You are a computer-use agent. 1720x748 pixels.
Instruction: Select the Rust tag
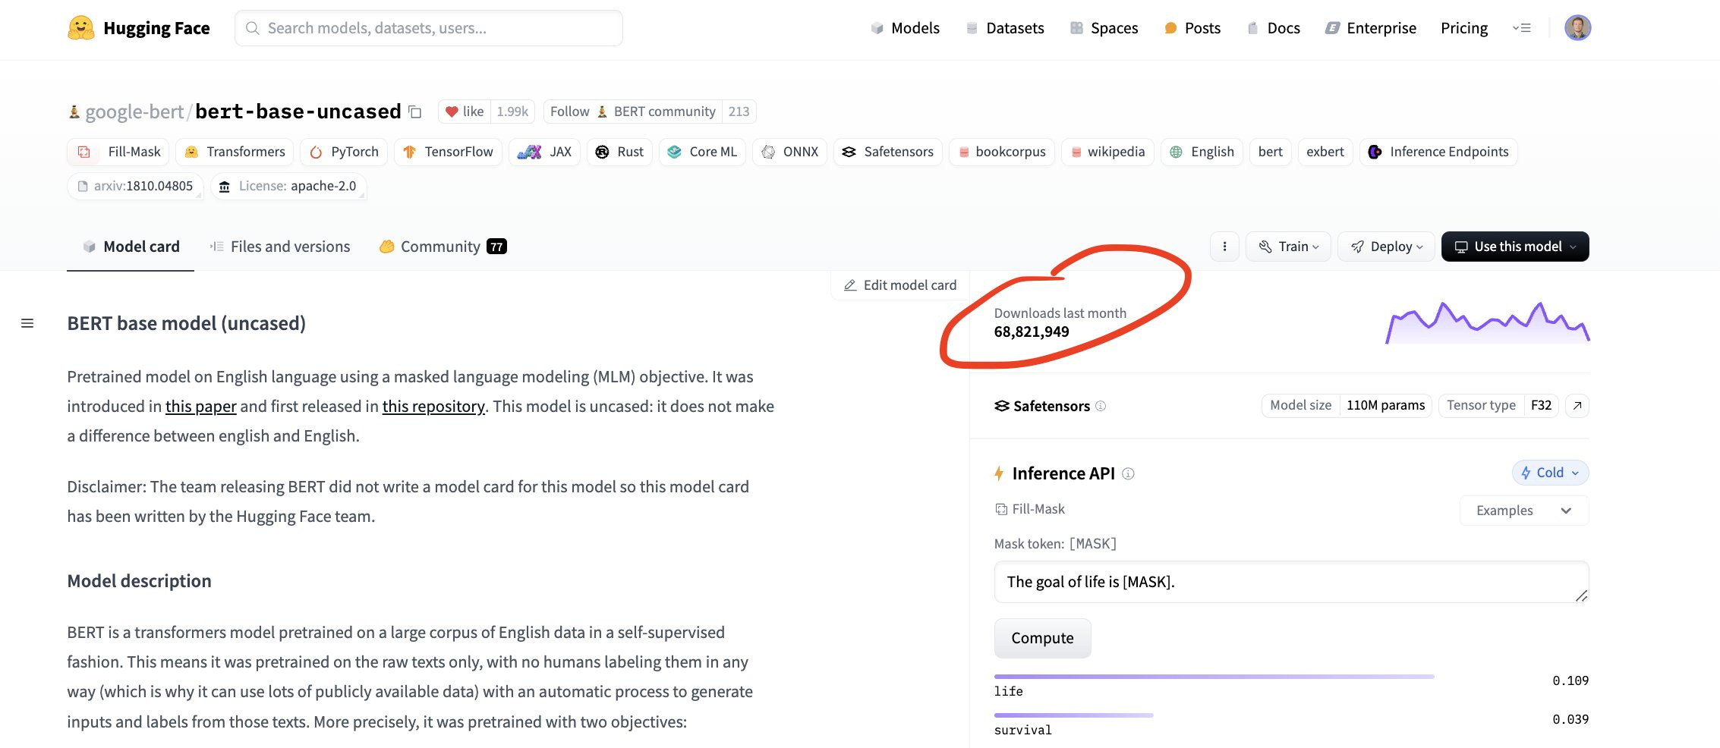click(619, 152)
